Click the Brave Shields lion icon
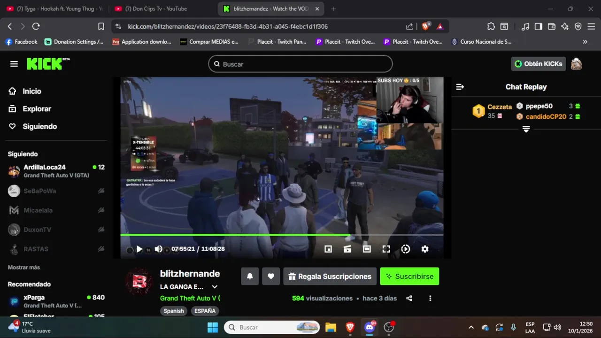 425,27
